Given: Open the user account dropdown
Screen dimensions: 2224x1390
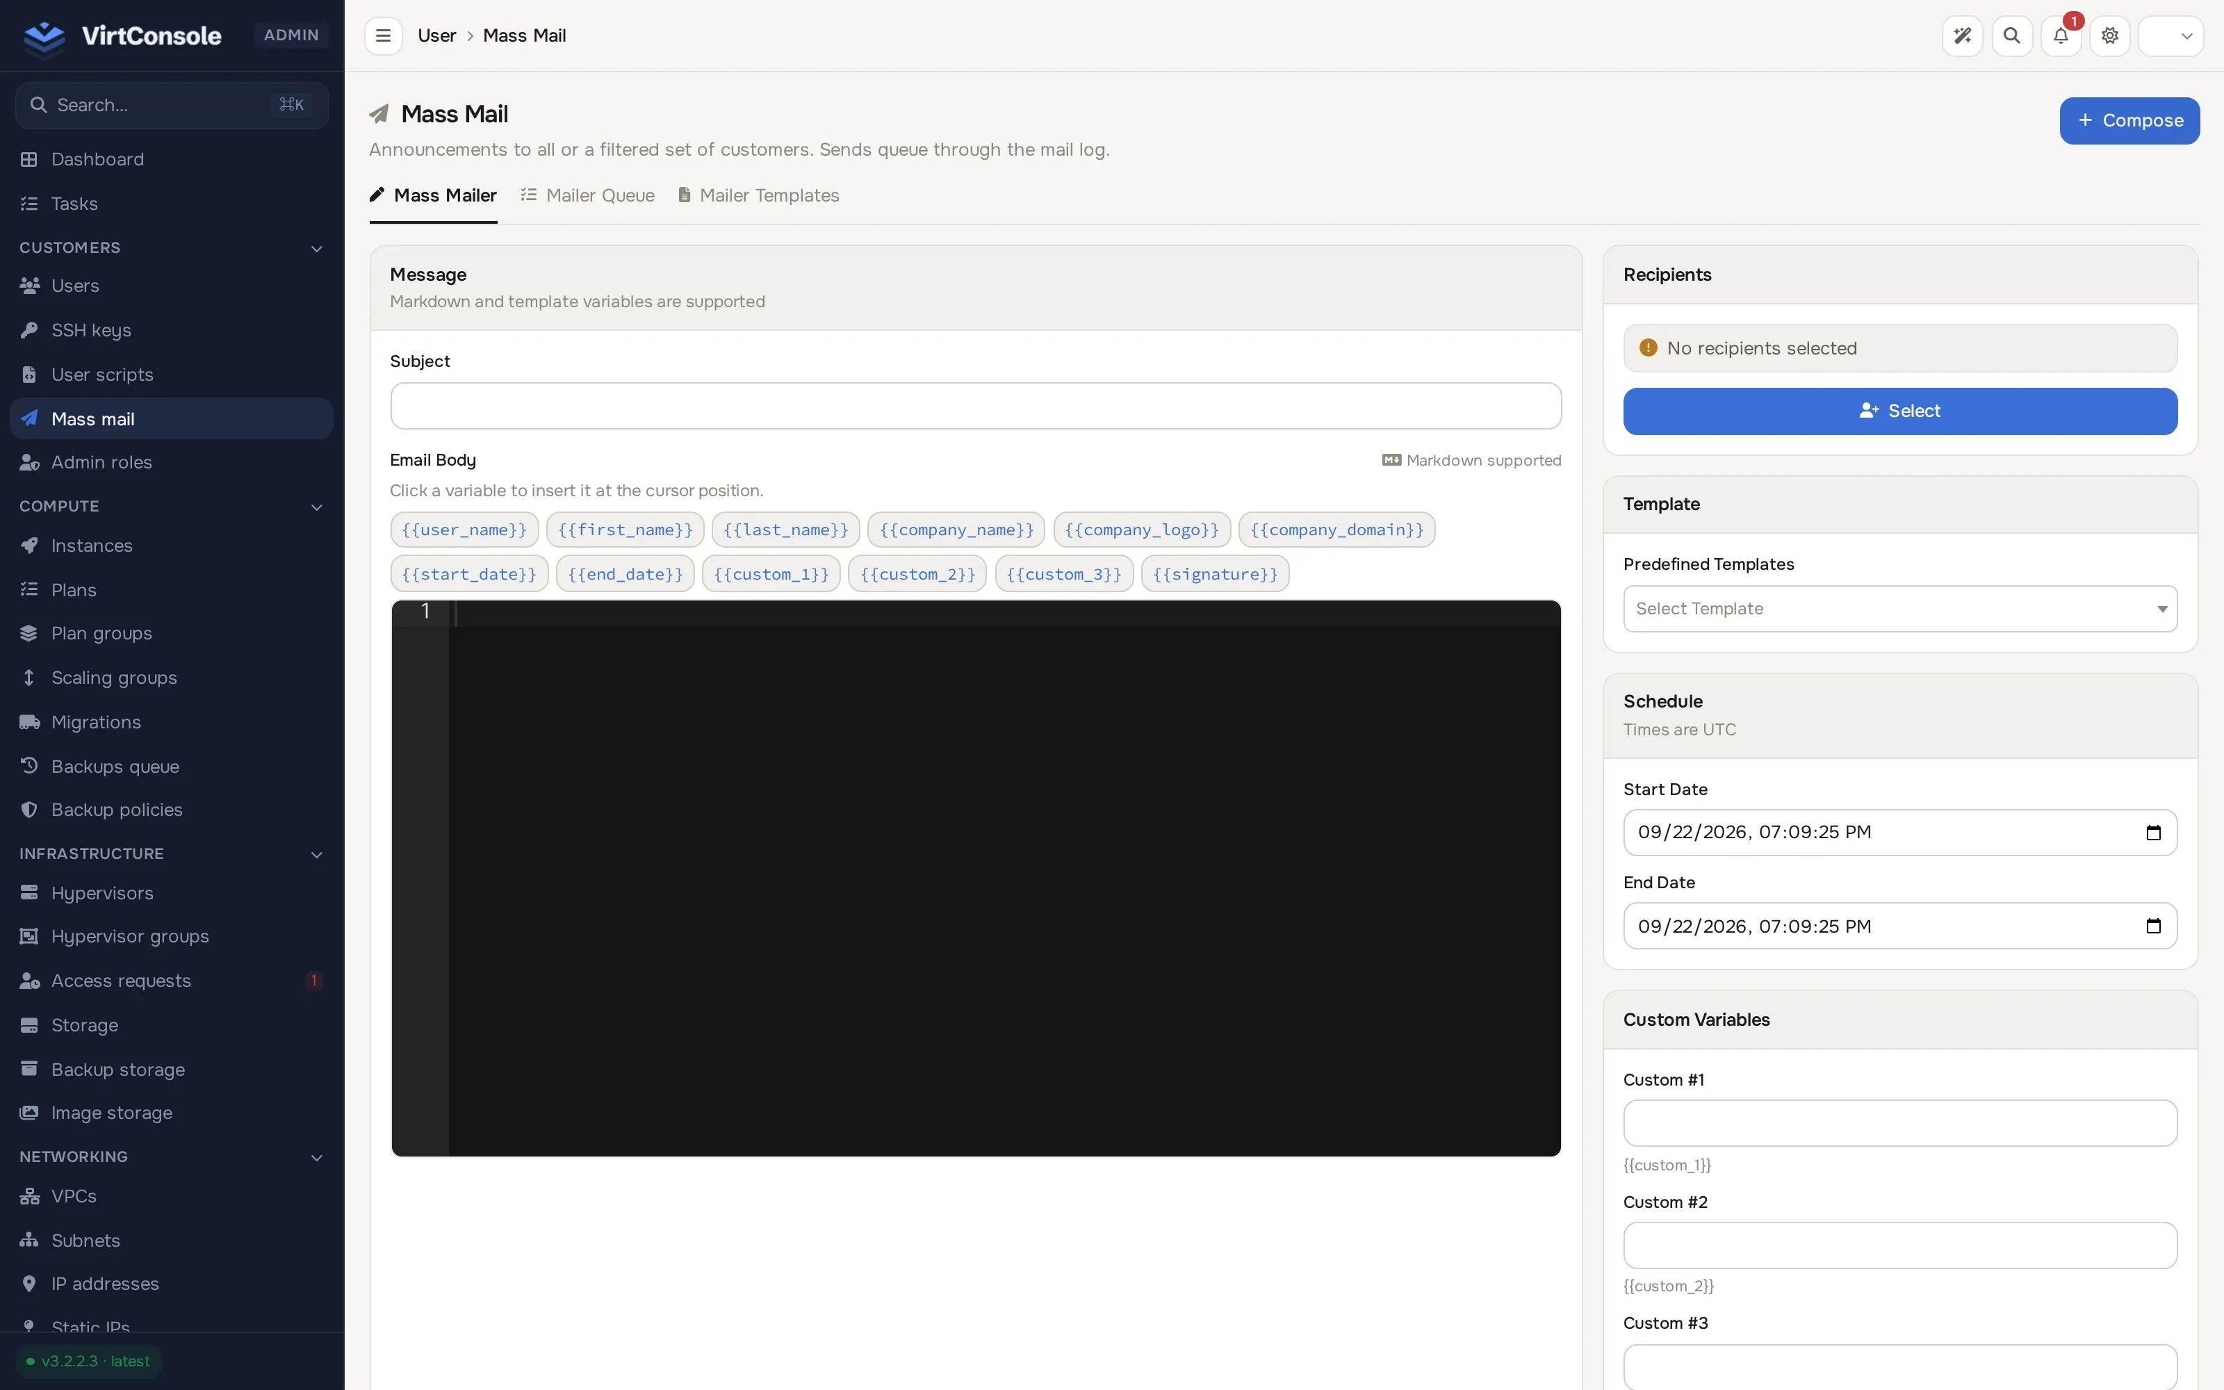Looking at the screenshot, I should pyautogui.click(x=2170, y=36).
